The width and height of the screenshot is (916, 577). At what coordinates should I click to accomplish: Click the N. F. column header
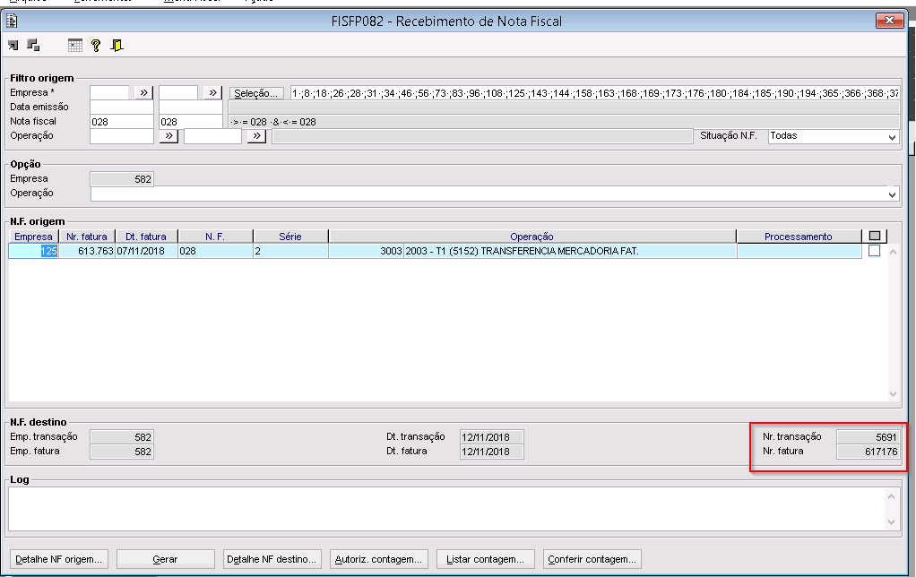[215, 237]
